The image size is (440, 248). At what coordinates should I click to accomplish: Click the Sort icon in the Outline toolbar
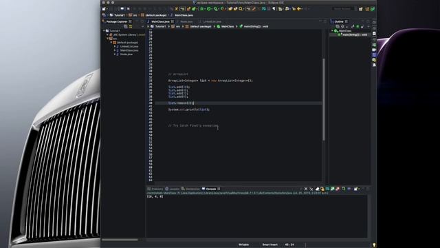(x=342, y=26)
